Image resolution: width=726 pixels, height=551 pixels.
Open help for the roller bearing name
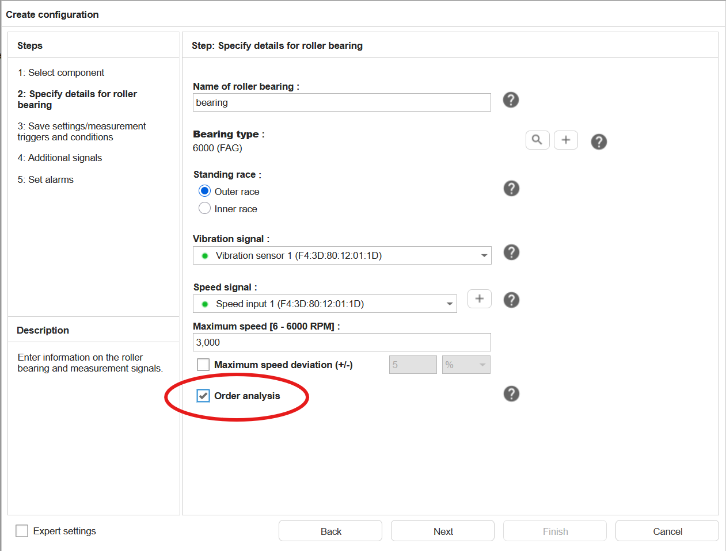pyautogui.click(x=511, y=100)
